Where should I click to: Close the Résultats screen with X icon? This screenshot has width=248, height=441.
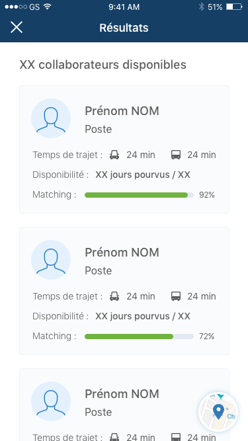tap(17, 27)
